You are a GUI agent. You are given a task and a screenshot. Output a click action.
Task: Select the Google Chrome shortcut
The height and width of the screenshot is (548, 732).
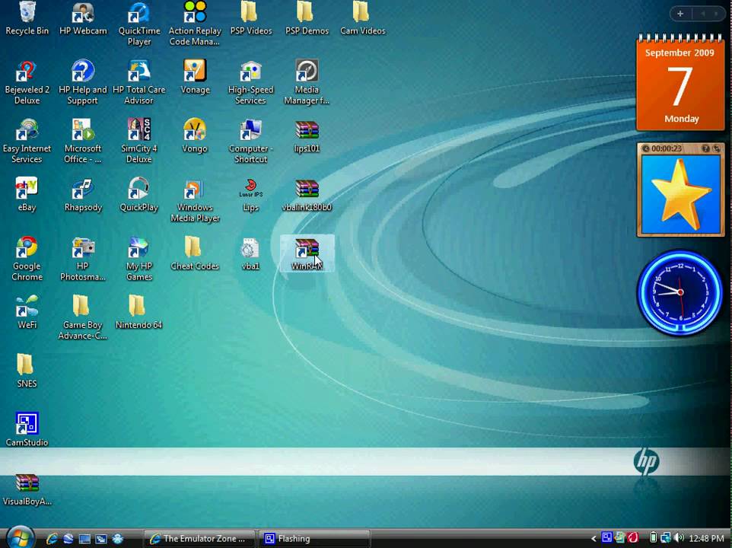pyautogui.click(x=27, y=259)
